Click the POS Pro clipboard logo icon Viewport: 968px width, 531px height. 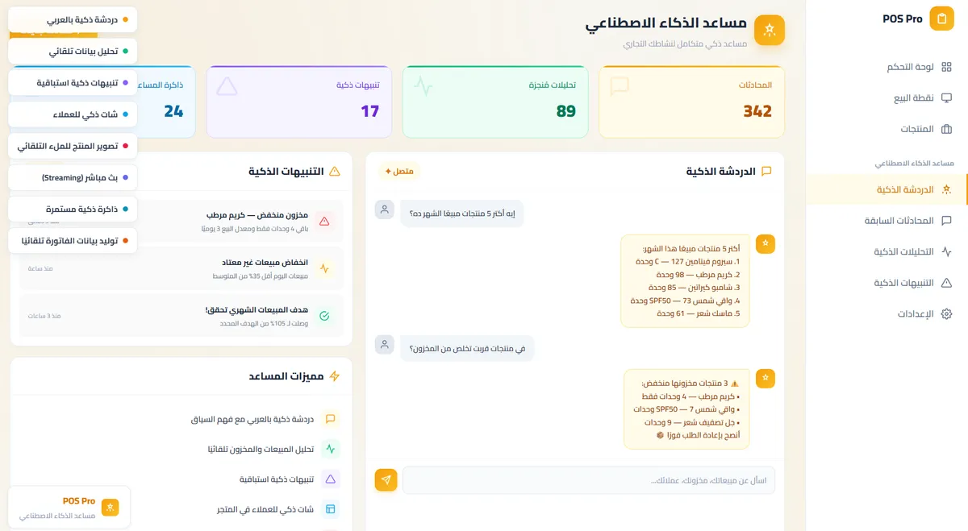tap(941, 19)
